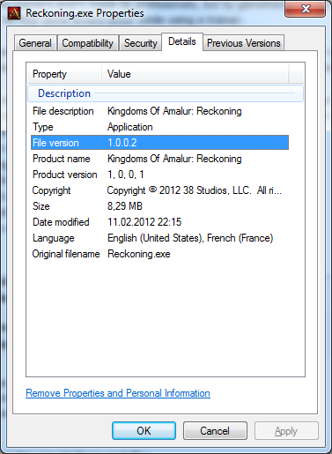
Task: Open the Security tab
Action: pos(141,43)
